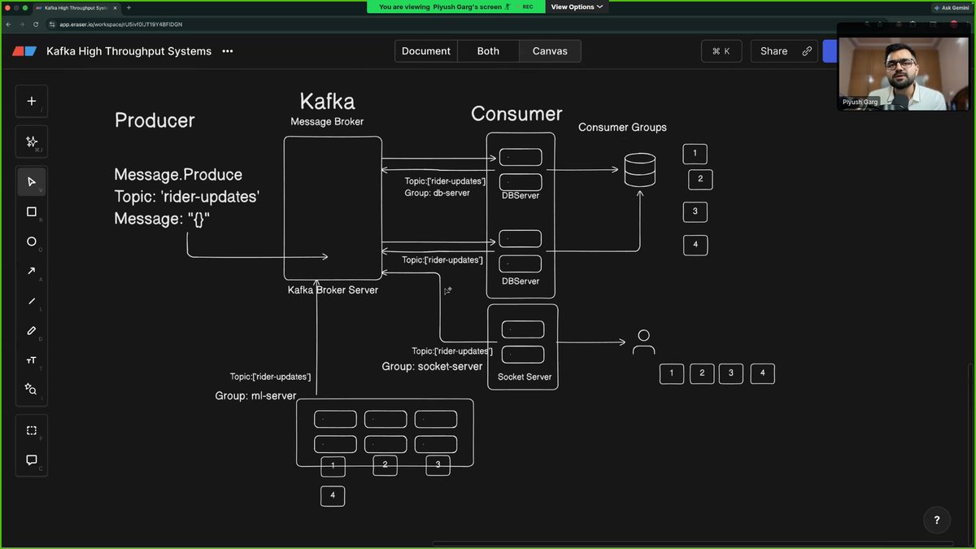Viewport: 976px width, 549px height.
Task: Switch to Document view
Action: coord(426,51)
